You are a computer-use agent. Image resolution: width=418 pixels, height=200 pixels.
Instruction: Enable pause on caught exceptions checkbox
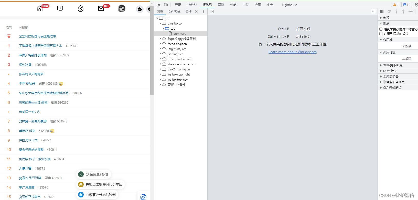381,34
